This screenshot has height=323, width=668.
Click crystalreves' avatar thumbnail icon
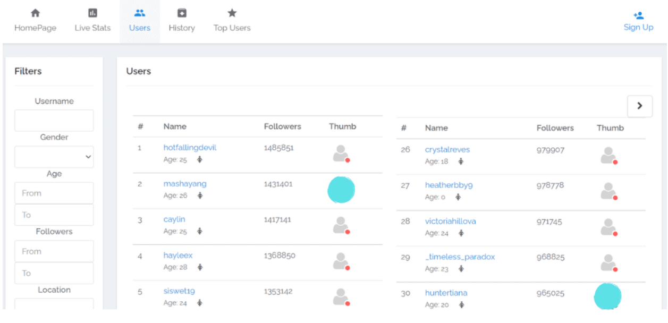[x=609, y=156]
